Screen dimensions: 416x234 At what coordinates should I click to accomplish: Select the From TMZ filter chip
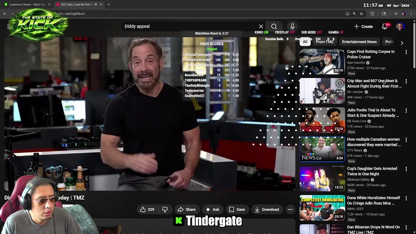click(325, 42)
